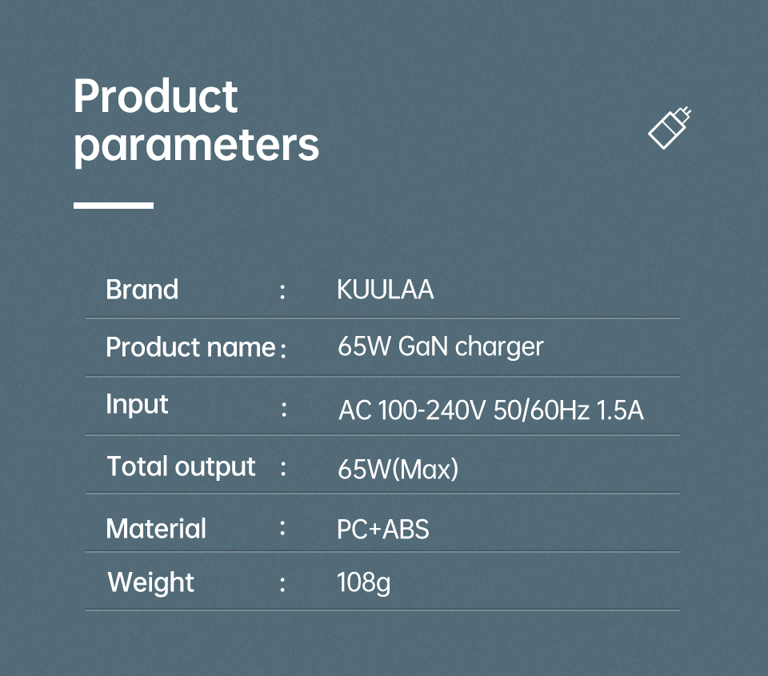Click the colon after Weight
Screen dimensions: 768x676
click(282, 584)
